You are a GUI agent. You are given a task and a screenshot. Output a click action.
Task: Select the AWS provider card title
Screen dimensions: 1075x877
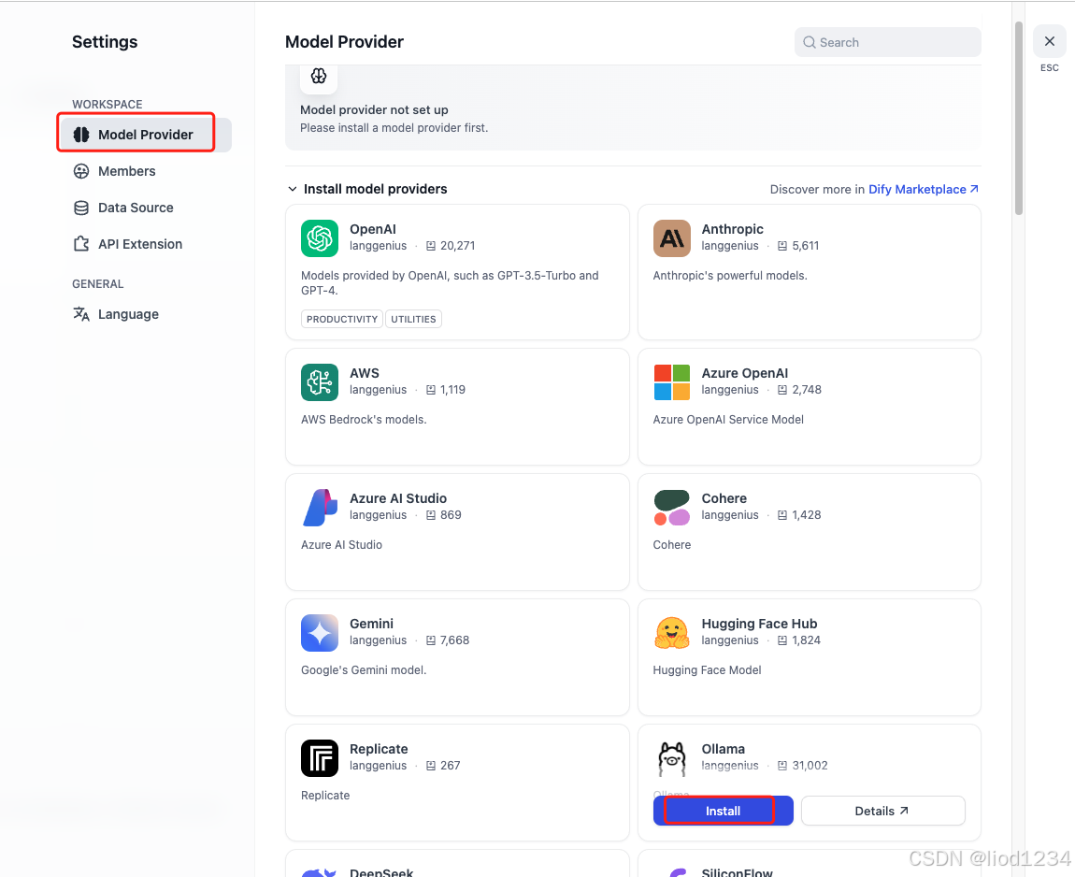[364, 373]
